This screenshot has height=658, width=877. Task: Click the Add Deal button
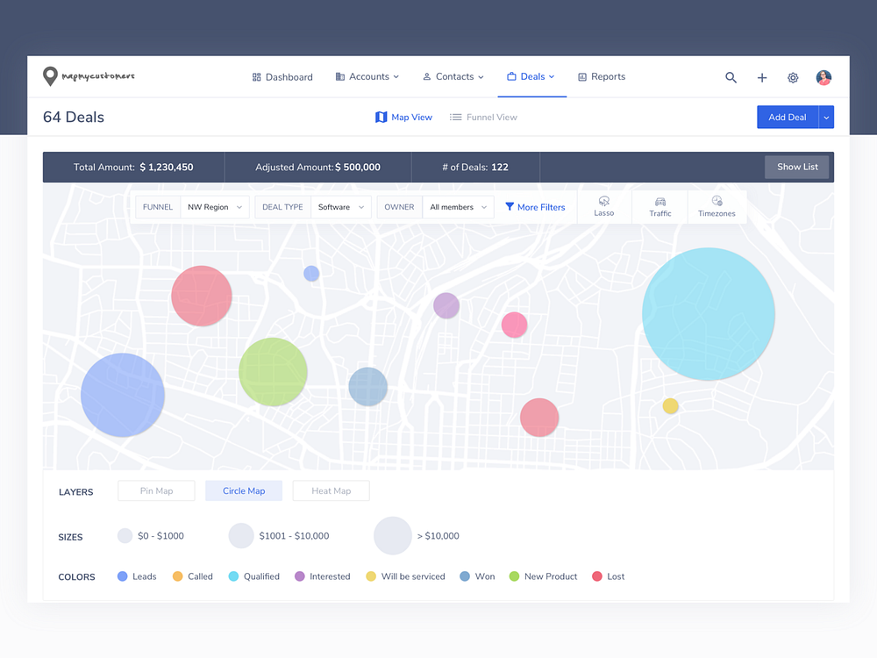(x=786, y=117)
